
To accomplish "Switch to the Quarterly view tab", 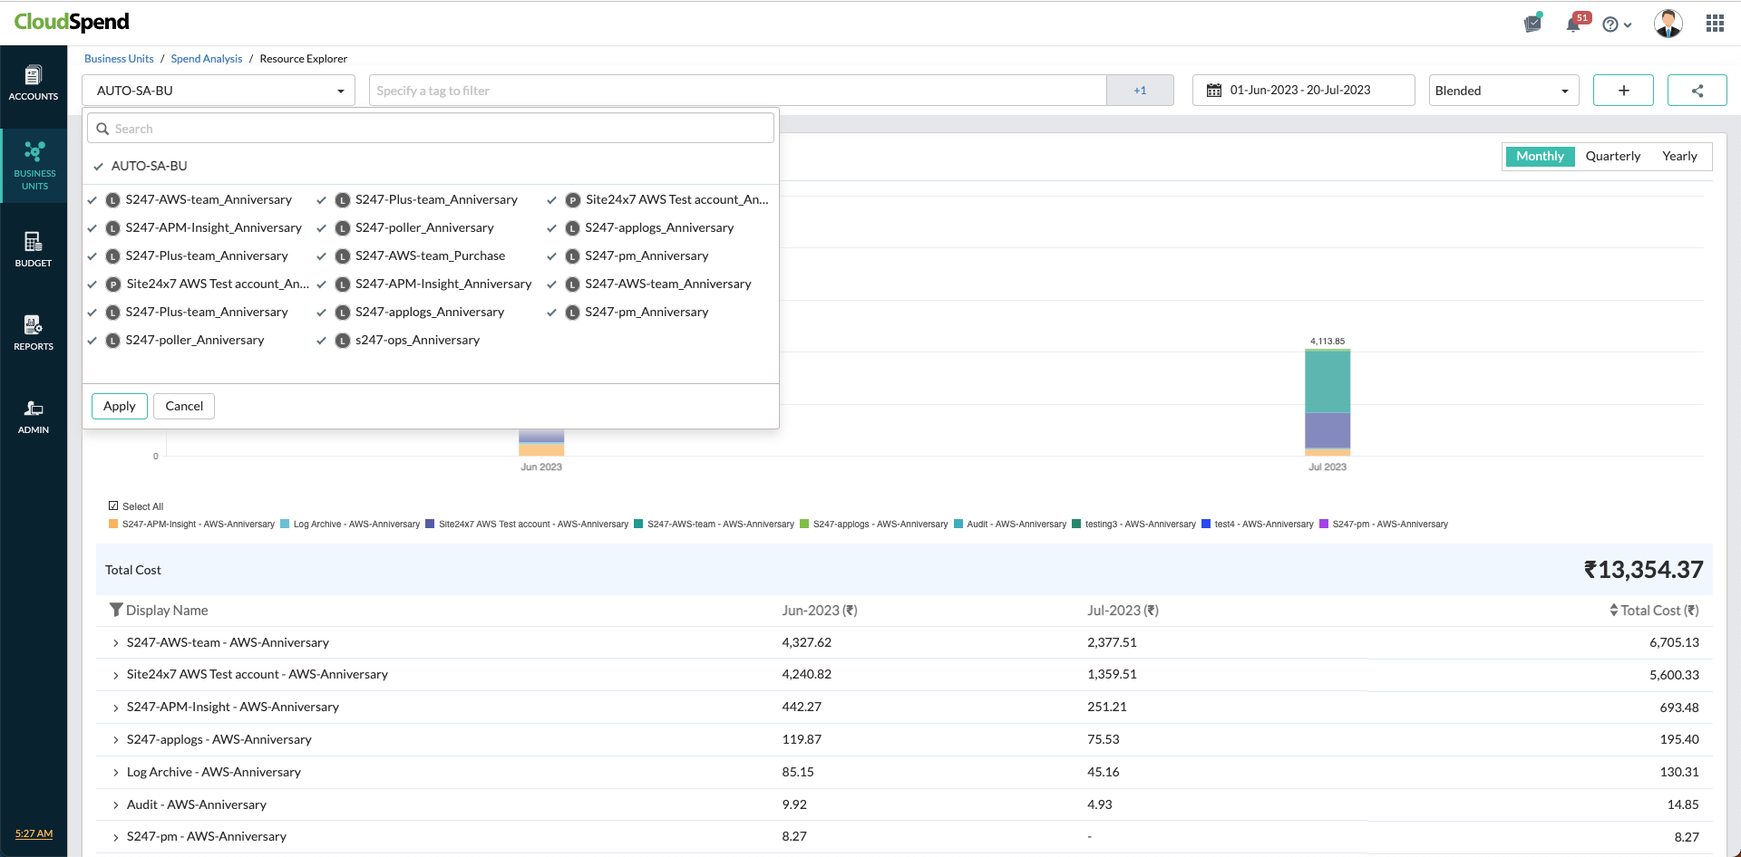I will [1612, 157].
